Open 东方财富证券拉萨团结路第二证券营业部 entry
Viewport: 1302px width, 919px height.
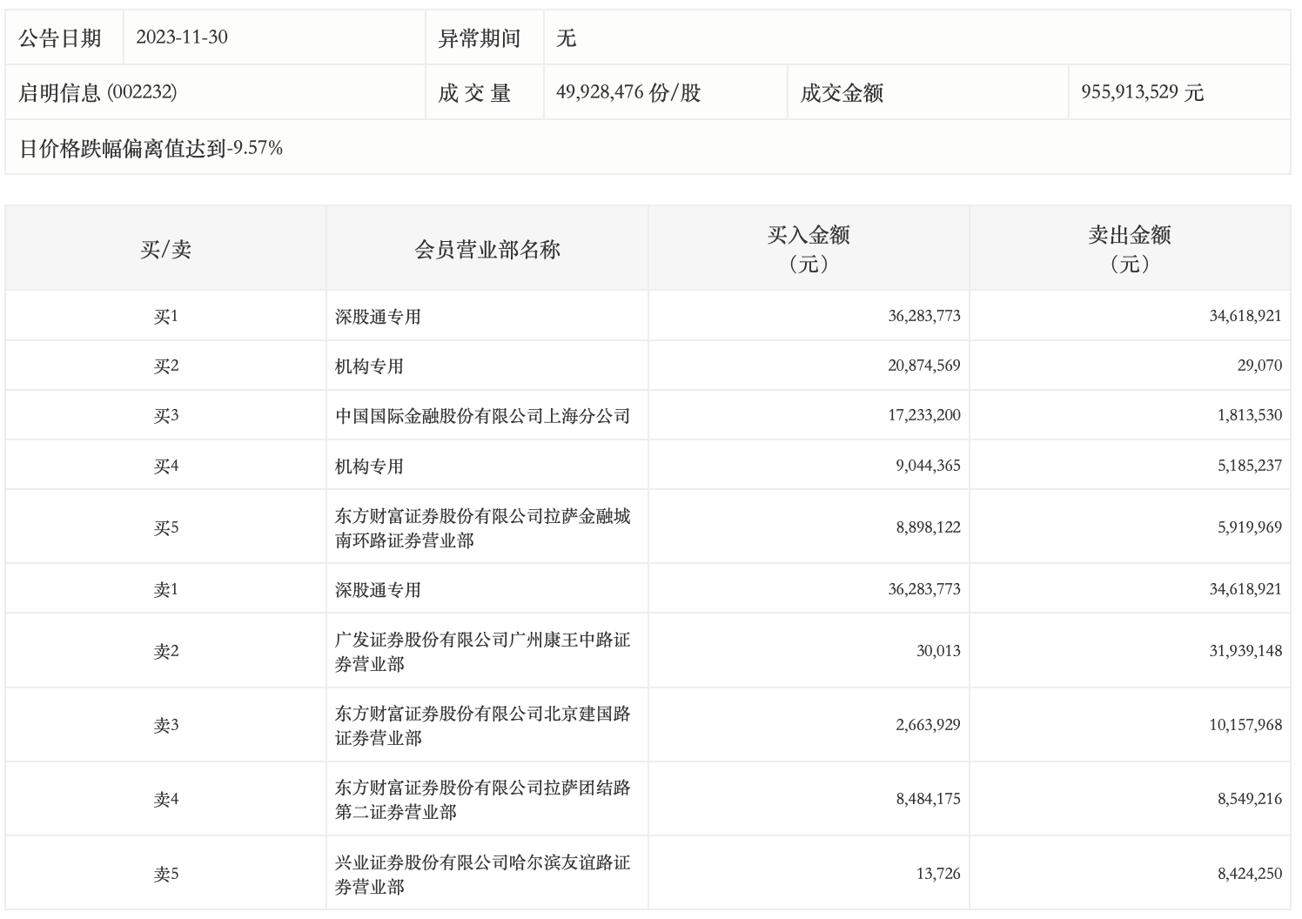(482, 799)
